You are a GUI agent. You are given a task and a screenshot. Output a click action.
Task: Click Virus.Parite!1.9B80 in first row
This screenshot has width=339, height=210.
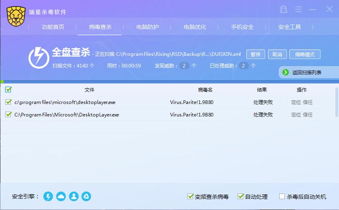192,102
